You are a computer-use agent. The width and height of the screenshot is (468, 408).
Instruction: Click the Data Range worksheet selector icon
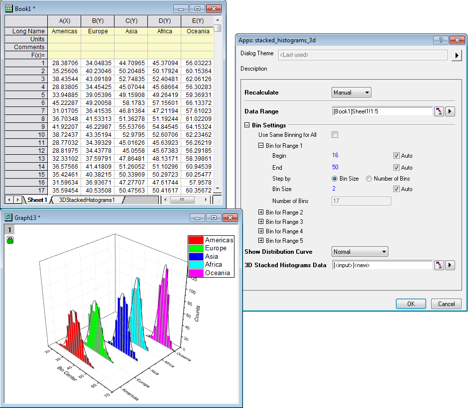tap(439, 111)
